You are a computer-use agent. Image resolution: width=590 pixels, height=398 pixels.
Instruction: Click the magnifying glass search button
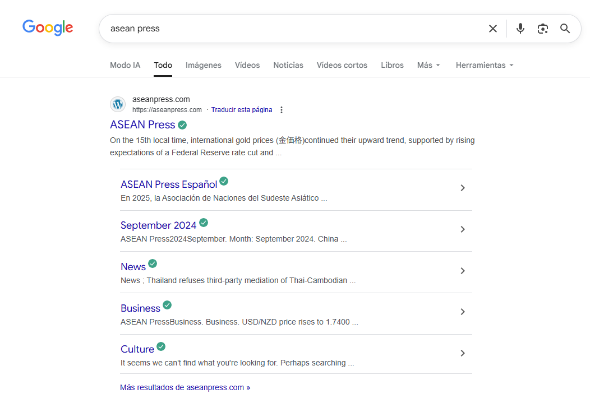coord(565,29)
